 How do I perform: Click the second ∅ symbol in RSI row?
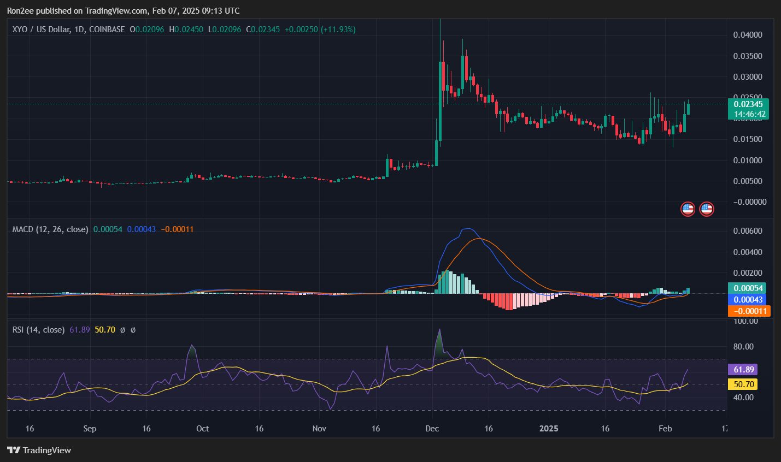pos(133,330)
